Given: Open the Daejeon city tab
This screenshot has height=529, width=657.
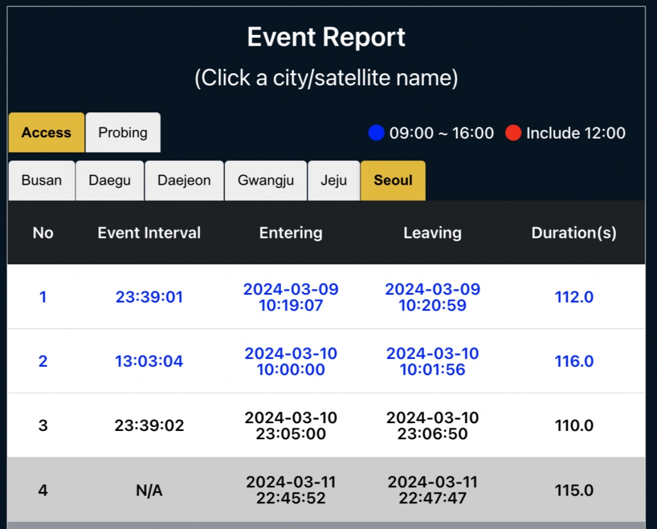Looking at the screenshot, I should [184, 180].
